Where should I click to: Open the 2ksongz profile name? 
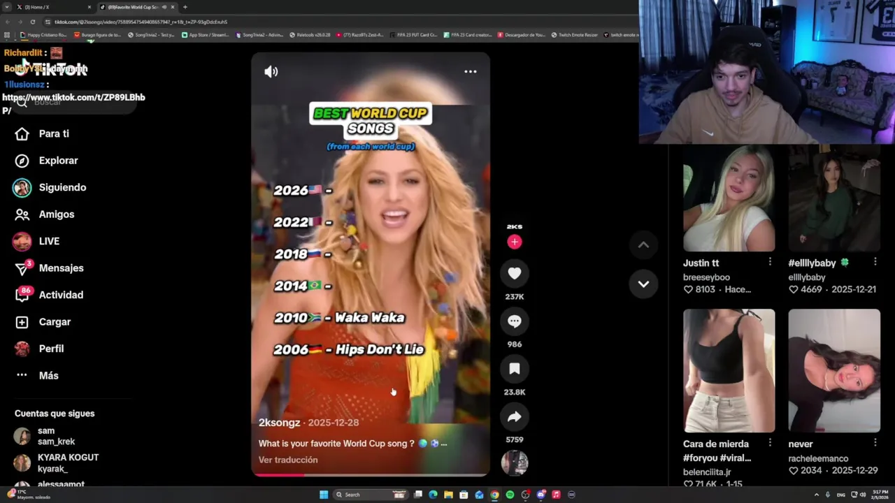[x=279, y=423]
